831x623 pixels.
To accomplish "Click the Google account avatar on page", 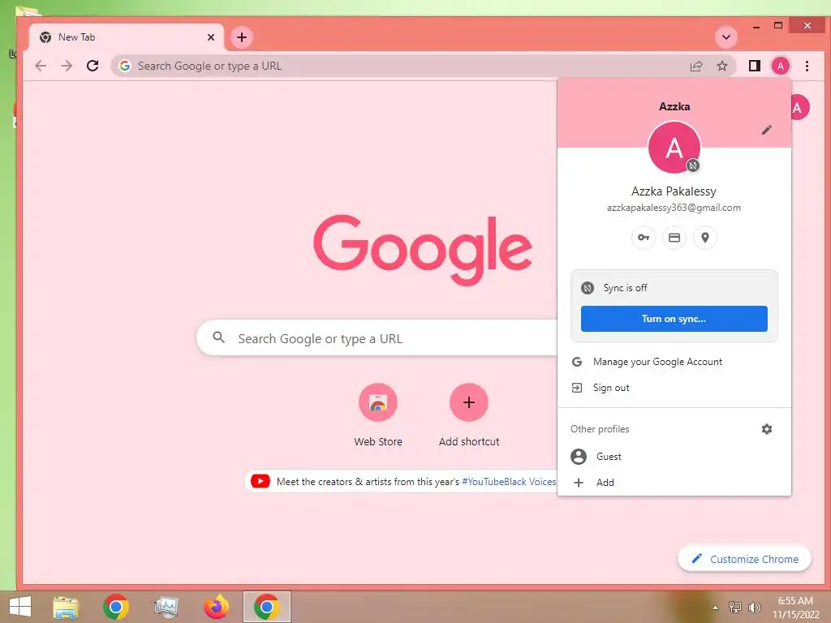I will coord(799,108).
